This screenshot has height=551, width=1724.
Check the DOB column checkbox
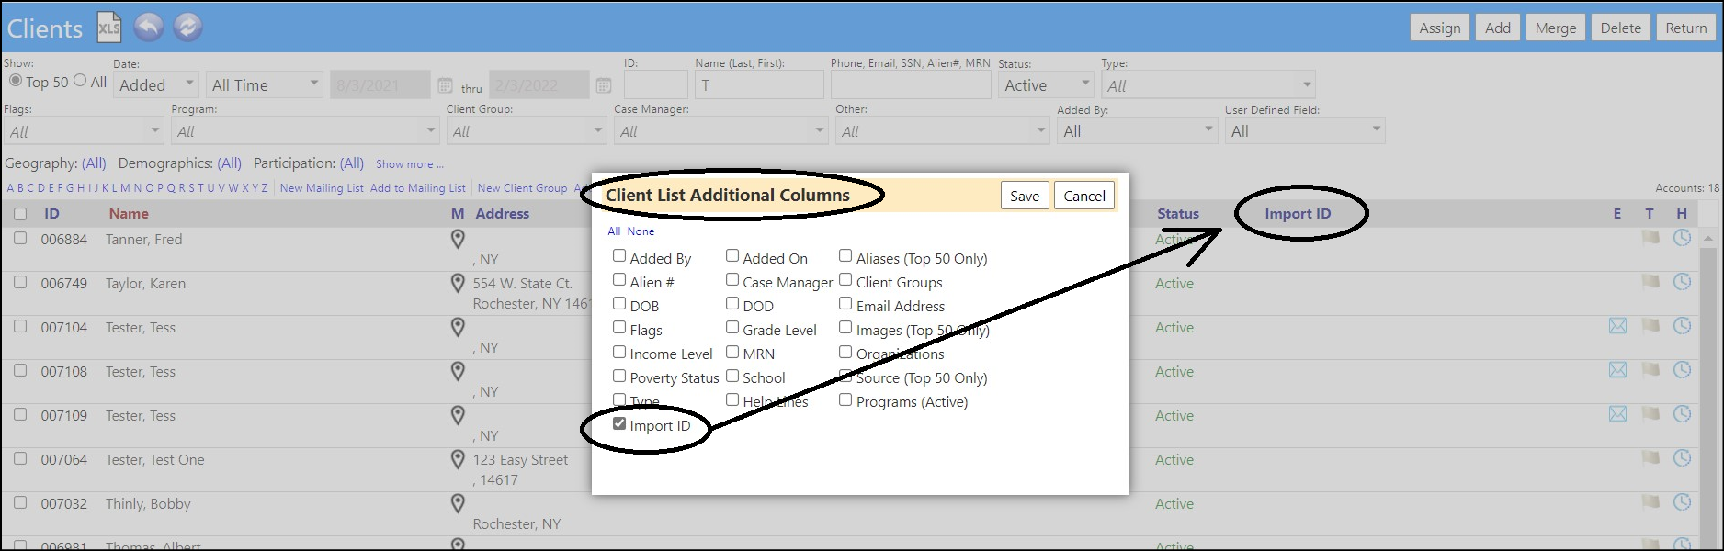(x=619, y=304)
